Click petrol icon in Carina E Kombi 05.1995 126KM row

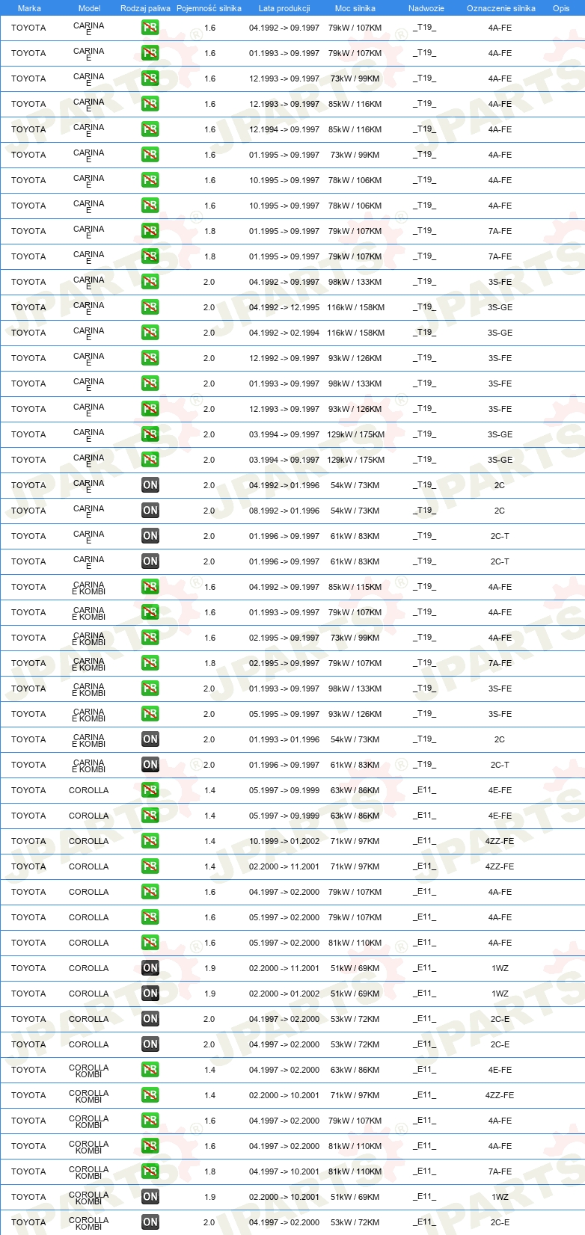point(150,714)
